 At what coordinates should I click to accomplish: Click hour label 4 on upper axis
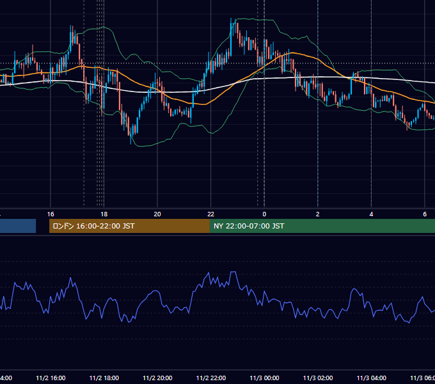[x=371, y=214]
